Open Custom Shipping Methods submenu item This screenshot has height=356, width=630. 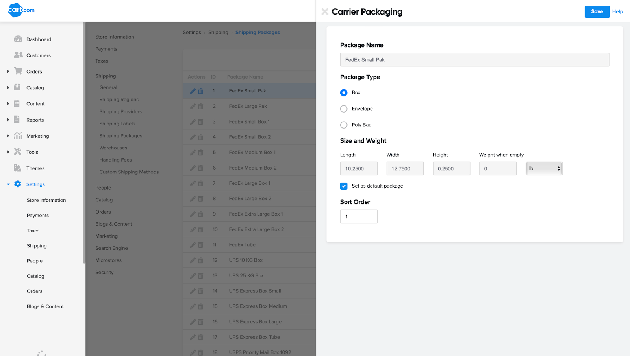(129, 172)
